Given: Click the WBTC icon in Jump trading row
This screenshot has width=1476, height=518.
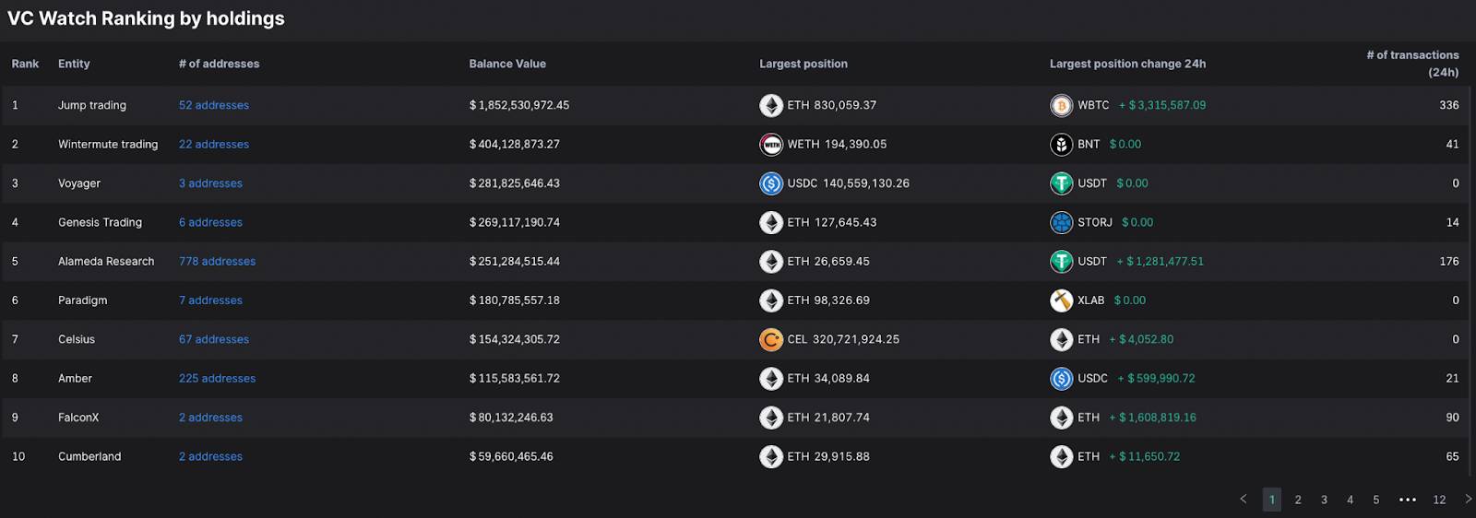Looking at the screenshot, I should tap(1062, 105).
